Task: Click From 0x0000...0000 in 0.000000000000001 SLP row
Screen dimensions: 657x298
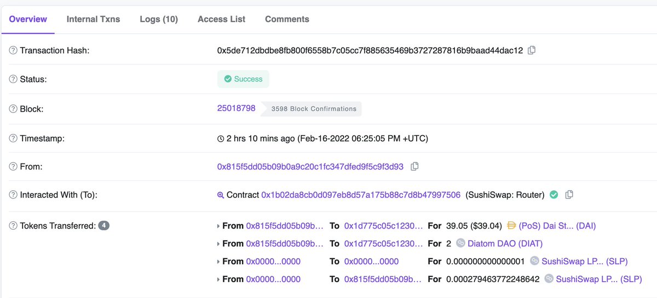Action: [273, 261]
